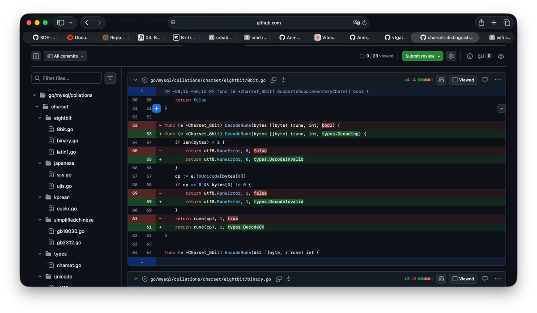Ask Copilot about the 8bit.go file
Screen dimensions: 537x313
click(x=441, y=80)
